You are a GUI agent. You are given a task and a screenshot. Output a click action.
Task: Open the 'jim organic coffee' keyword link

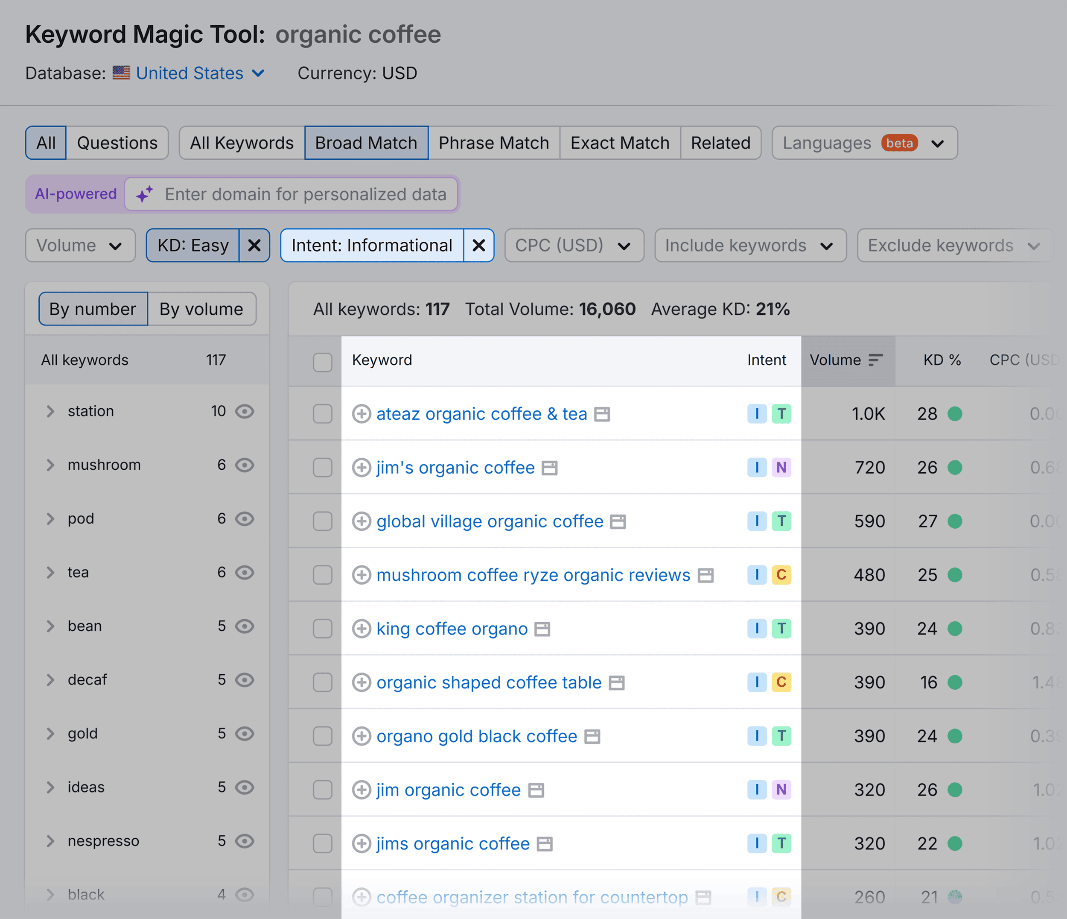click(x=449, y=790)
